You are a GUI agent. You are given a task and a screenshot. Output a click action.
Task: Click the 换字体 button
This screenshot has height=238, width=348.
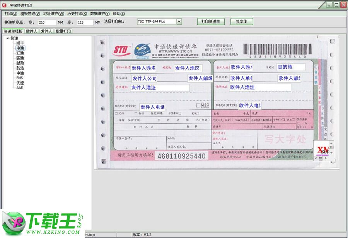tap(241, 22)
